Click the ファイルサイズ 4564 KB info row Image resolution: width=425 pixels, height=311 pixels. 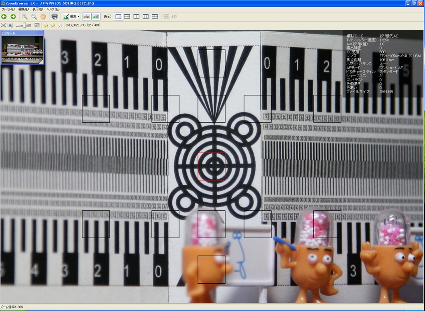[x=369, y=92]
